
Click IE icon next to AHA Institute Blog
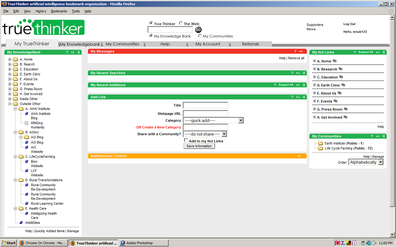pos(27,114)
